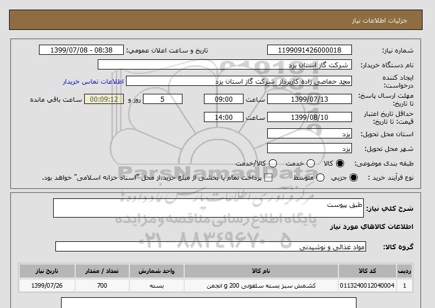The image size is (435, 308).
Task: Click the general description box طبق پیوست
Action: coord(208,208)
